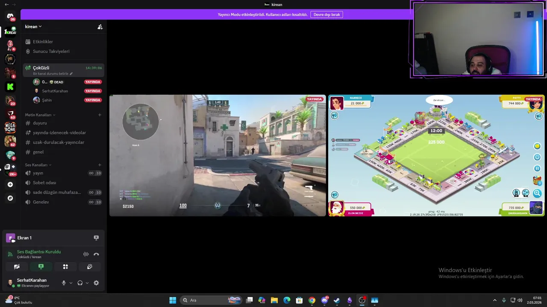Collapse the Ses Kanalları category

[x=38, y=165]
